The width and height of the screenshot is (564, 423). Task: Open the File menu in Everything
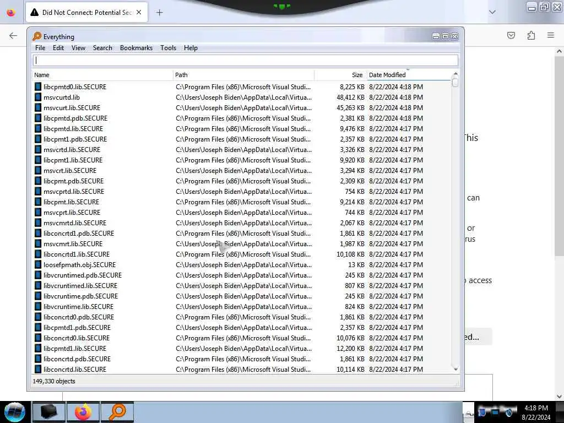[40, 48]
